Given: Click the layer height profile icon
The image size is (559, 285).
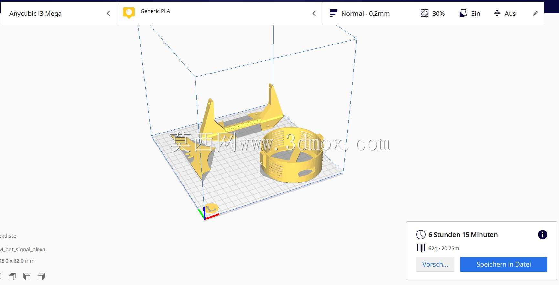Looking at the screenshot, I should pos(333,13).
